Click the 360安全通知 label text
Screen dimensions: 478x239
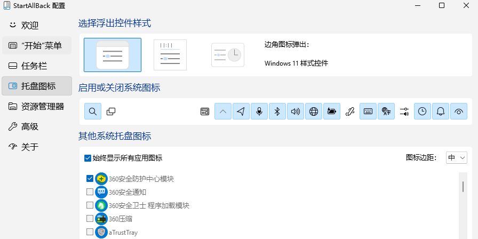128,192
